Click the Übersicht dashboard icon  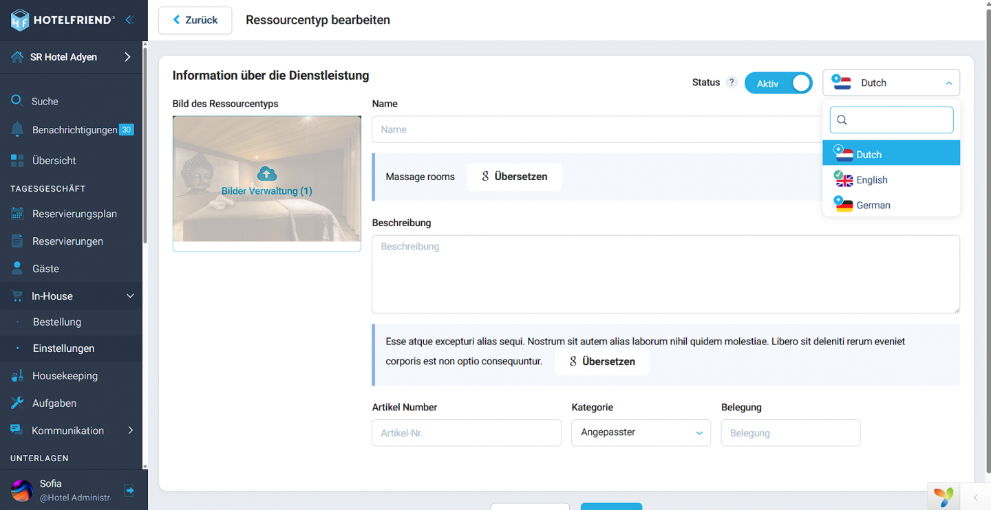[17, 160]
